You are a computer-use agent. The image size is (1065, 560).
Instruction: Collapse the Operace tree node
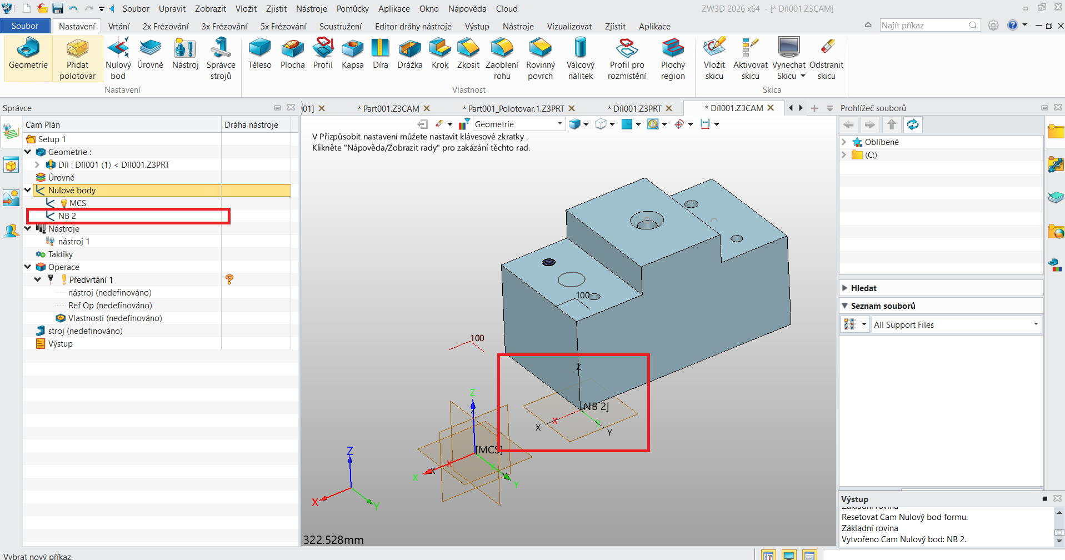click(x=28, y=267)
